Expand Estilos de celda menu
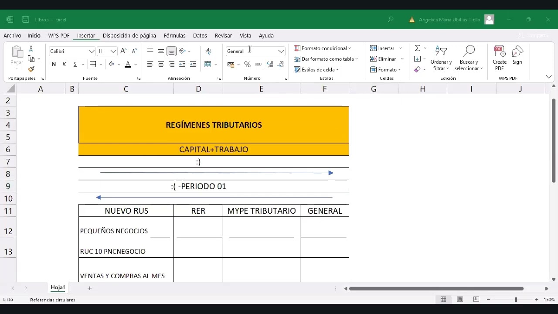Screen dimensions: 558x314 pos(316,70)
